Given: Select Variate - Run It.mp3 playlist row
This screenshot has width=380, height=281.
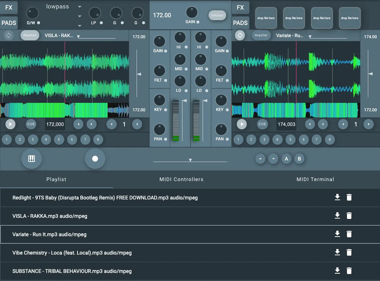Looking at the screenshot, I should point(190,234).
